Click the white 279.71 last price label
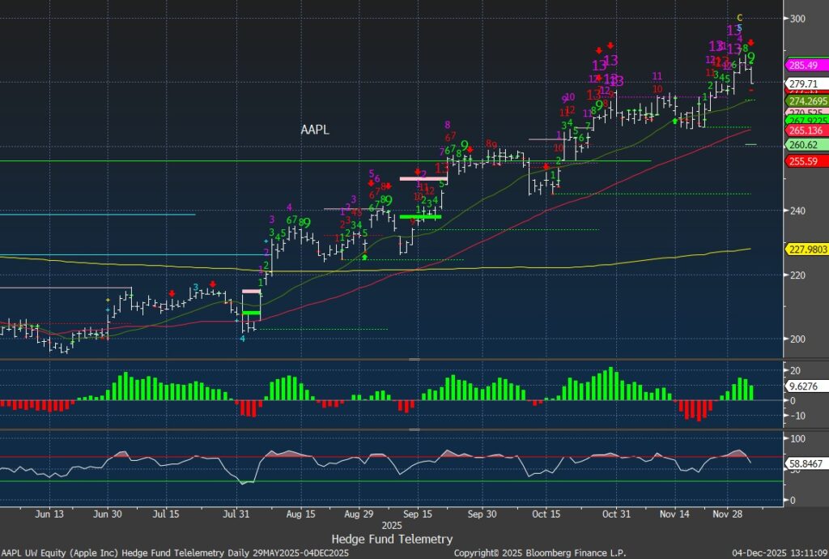 (x=804, y=83)
